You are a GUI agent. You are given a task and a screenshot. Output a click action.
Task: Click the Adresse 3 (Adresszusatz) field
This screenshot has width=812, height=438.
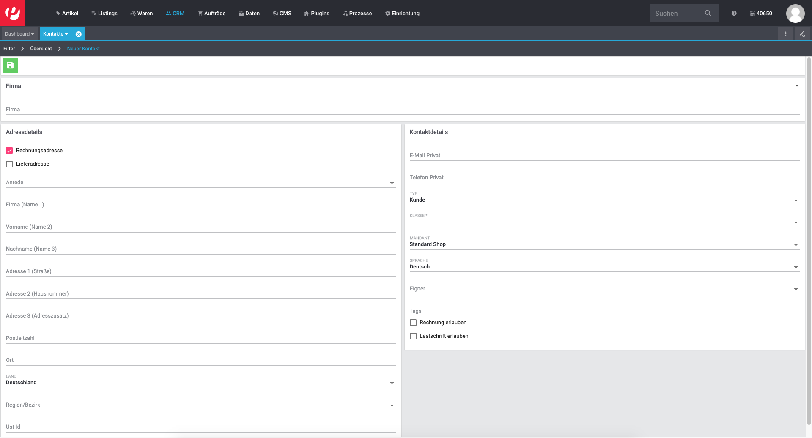[x=201, y=316]
